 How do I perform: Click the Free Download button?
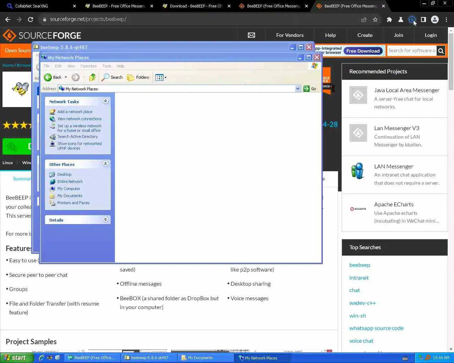363,51
